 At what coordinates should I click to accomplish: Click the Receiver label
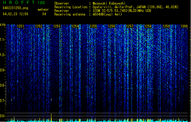point(62,11)
